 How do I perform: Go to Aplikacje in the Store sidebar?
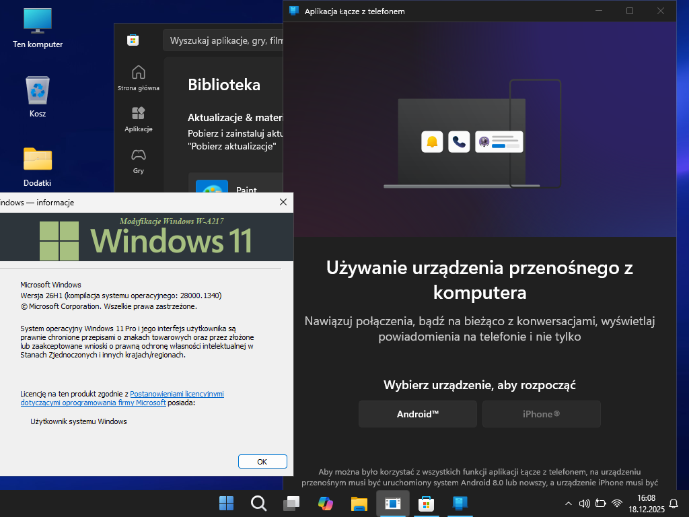click(x=139, y=118)
